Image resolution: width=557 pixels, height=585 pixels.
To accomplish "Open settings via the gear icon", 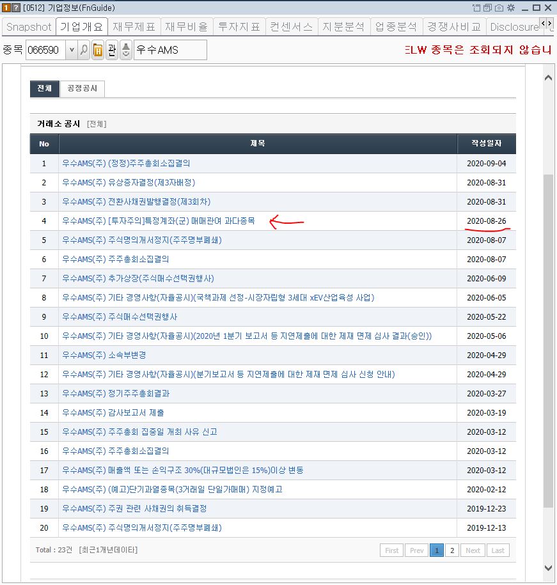I will (x=511, y=8).
